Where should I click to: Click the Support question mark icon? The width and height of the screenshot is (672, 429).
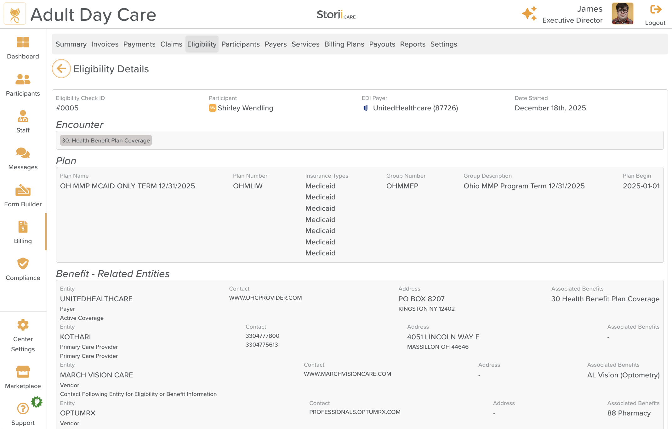(23, 409)
